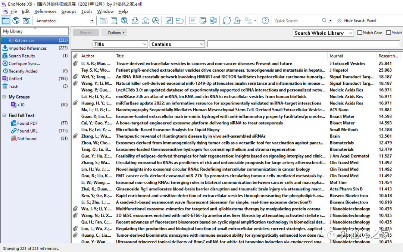Click the search term input field
Viewport: 403px width, 252px height.
(x=304, y=44)
